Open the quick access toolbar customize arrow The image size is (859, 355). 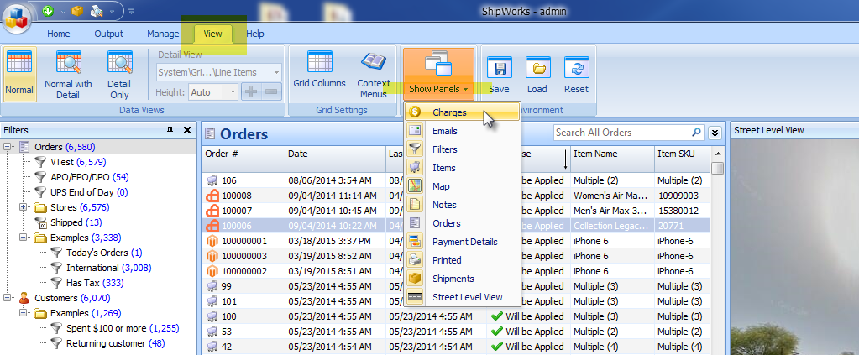(131, 10)
